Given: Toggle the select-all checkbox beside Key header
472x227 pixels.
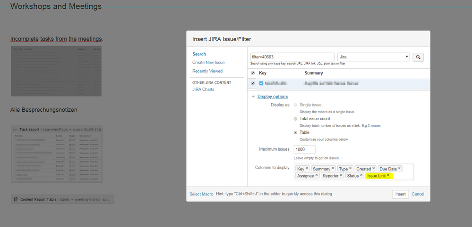Looking at the screenshot, I should pyautogui.click(x=253, y=73).
